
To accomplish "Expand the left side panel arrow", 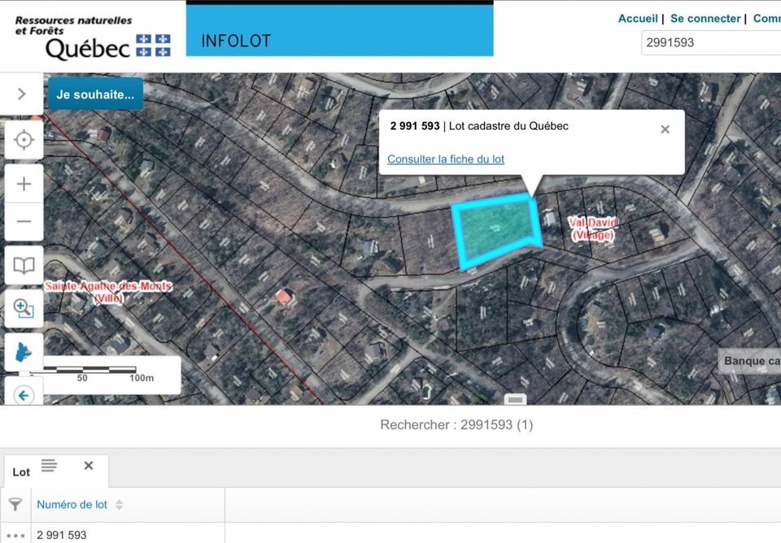I will tap(22, 93).
